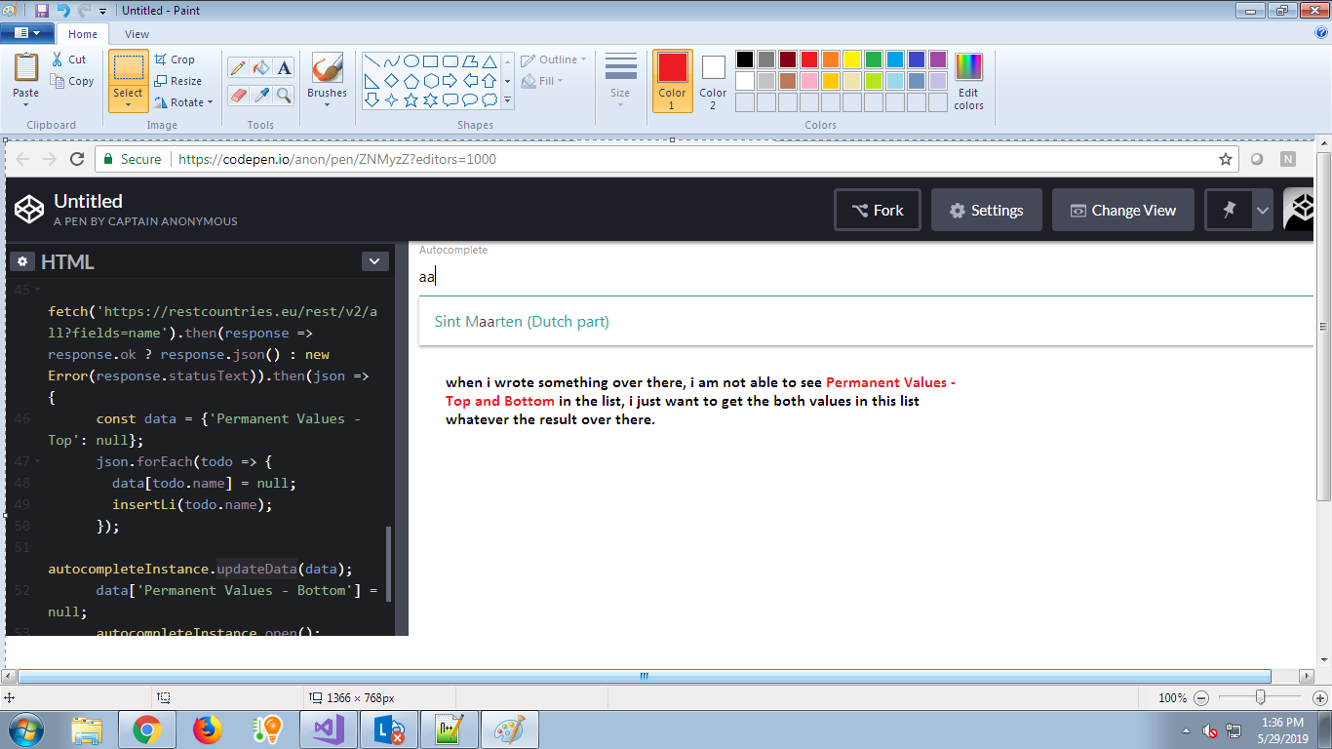Open the Rotate menu

tap(184, 101)
